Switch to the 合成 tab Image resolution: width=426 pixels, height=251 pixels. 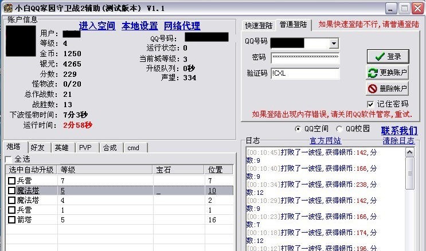point(111,148)
